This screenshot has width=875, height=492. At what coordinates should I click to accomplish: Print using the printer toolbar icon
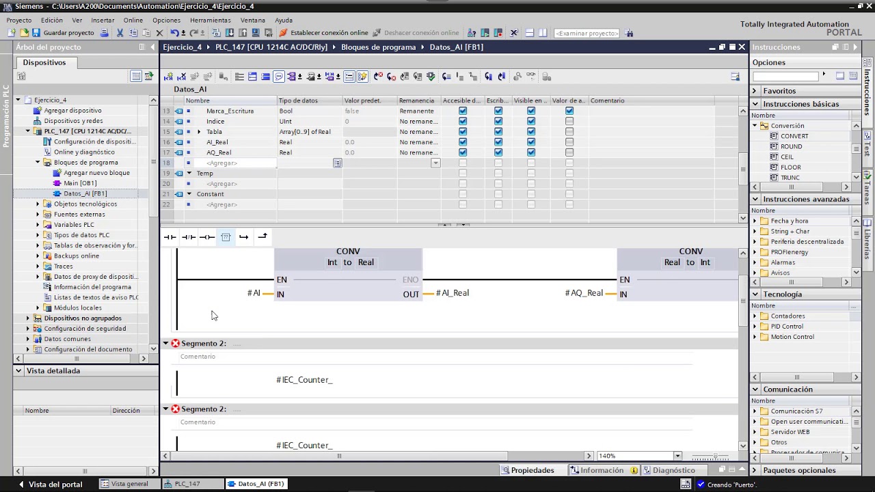(x=105, y=33)
